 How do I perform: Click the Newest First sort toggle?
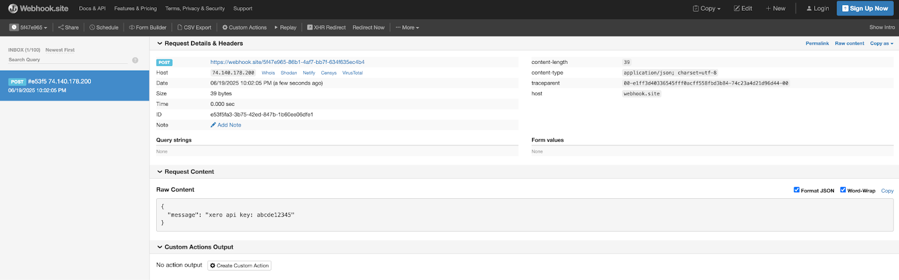tap(60, 50)
